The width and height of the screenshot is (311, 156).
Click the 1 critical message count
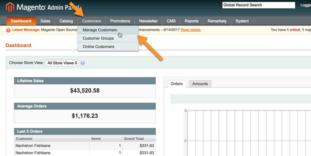click(293, 30)
